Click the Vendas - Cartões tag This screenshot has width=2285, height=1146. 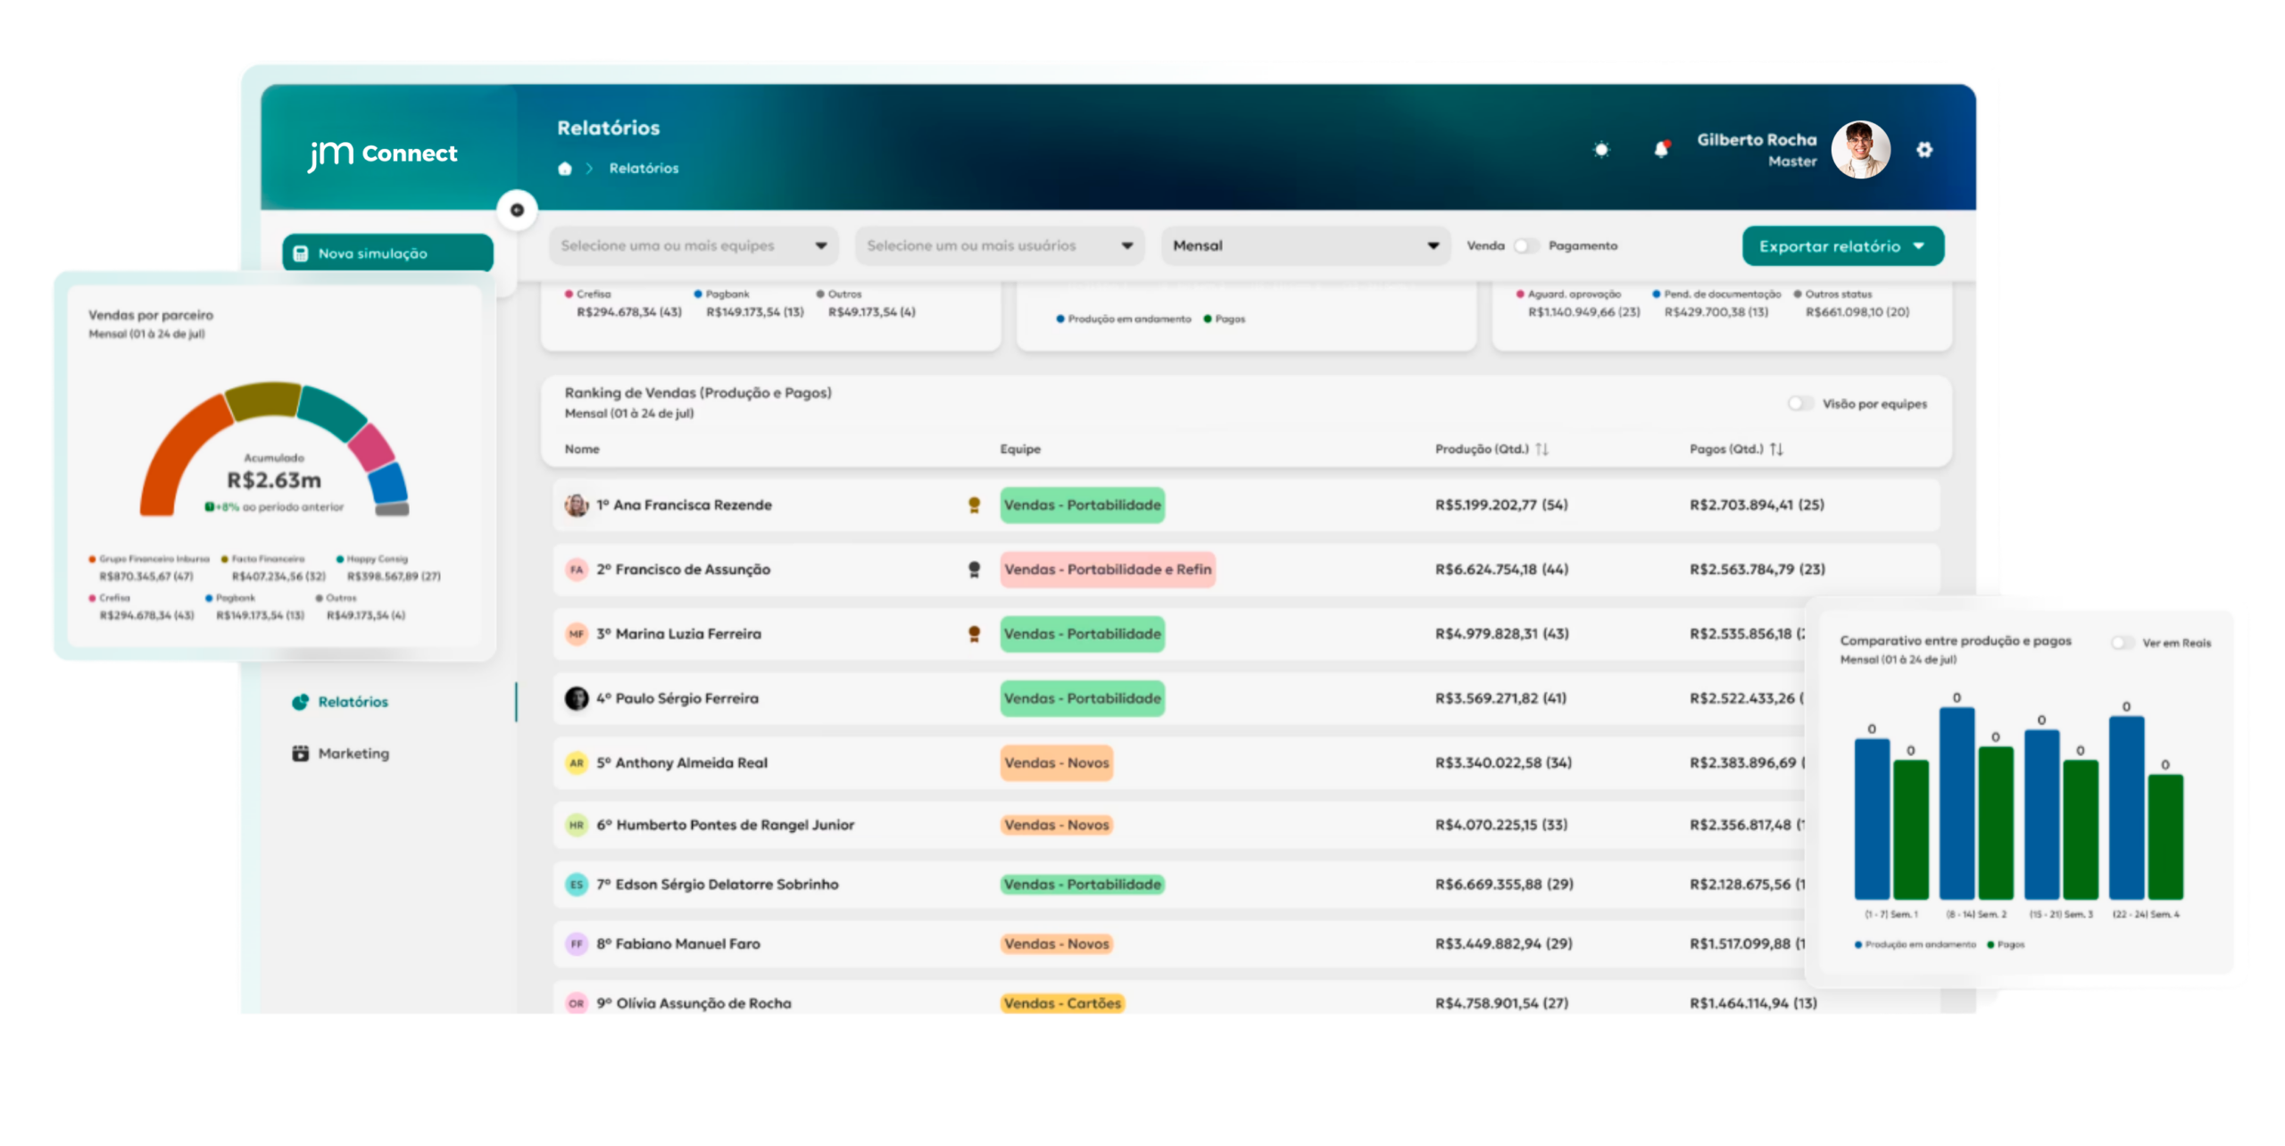click(1061, 1003)
